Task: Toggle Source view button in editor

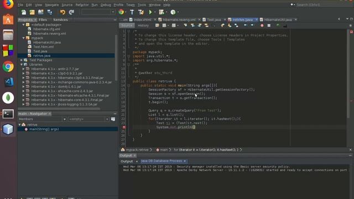Action: pyautogui.click(x=127, y=25)
